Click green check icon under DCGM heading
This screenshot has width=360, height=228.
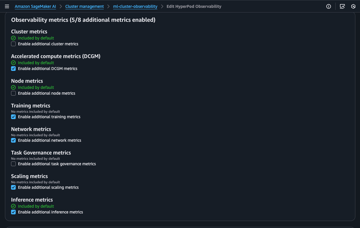coord(13,63)
